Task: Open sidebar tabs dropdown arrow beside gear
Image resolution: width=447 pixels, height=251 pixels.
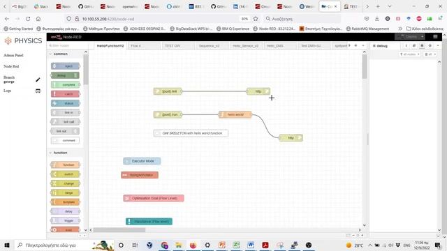Action: [x=438, y=45]
